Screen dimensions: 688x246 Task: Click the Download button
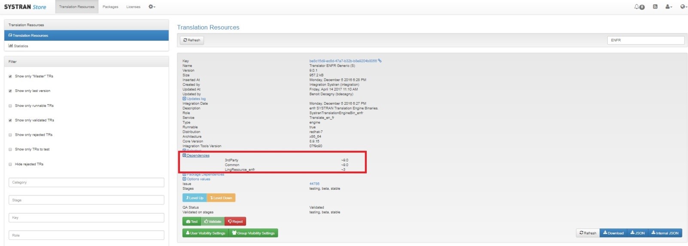click(x=613, y=233)
